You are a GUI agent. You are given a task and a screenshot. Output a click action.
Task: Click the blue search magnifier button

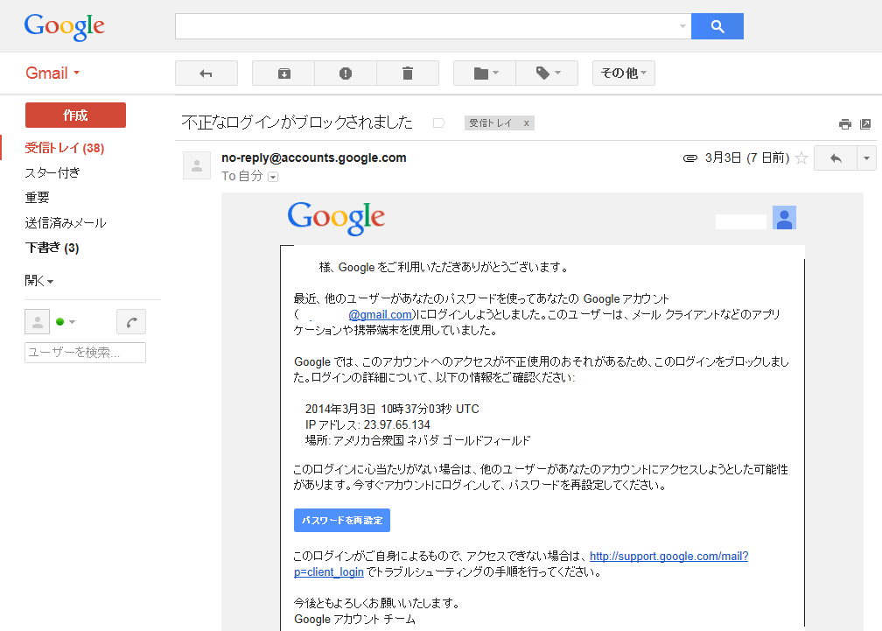(717, 26)
